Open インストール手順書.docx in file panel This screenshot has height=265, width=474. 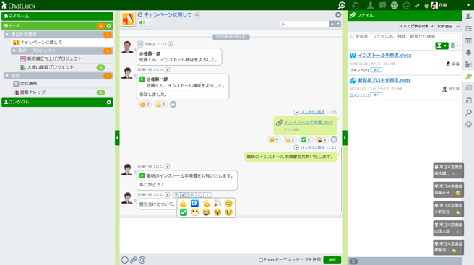tap(384, 56)
